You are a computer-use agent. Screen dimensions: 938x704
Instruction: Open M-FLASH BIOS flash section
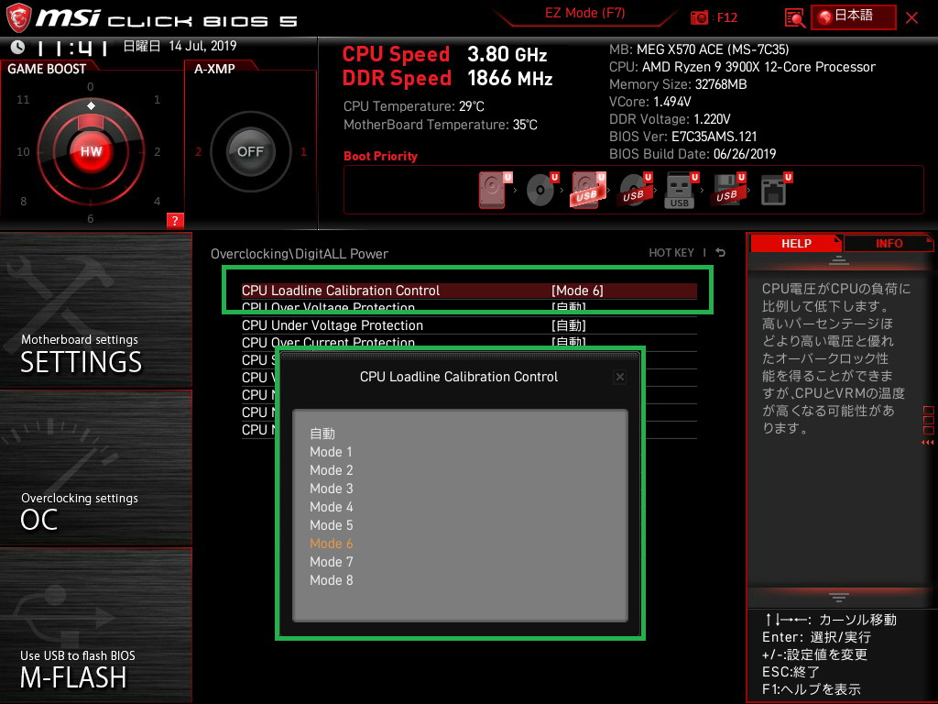click(x=95, y=625)
